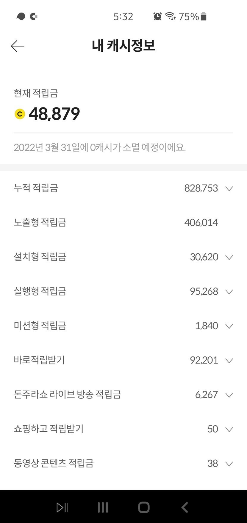The width and height of the screenshot is (247, 523).
Task: Open the recent apps navigation button
Action: [103, 507]
